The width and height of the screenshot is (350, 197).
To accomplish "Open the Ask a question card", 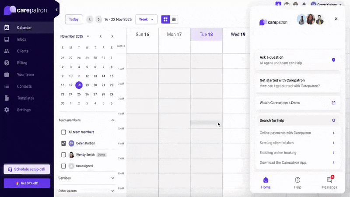I will (x=297, y=60).
